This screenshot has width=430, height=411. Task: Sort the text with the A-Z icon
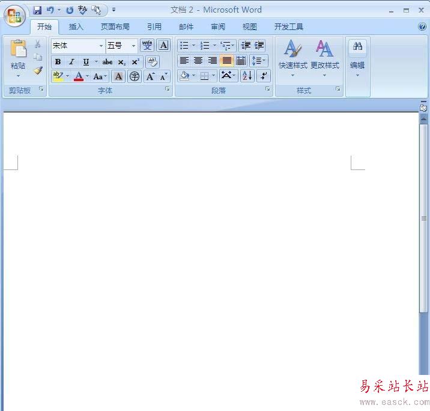[247, 76]
